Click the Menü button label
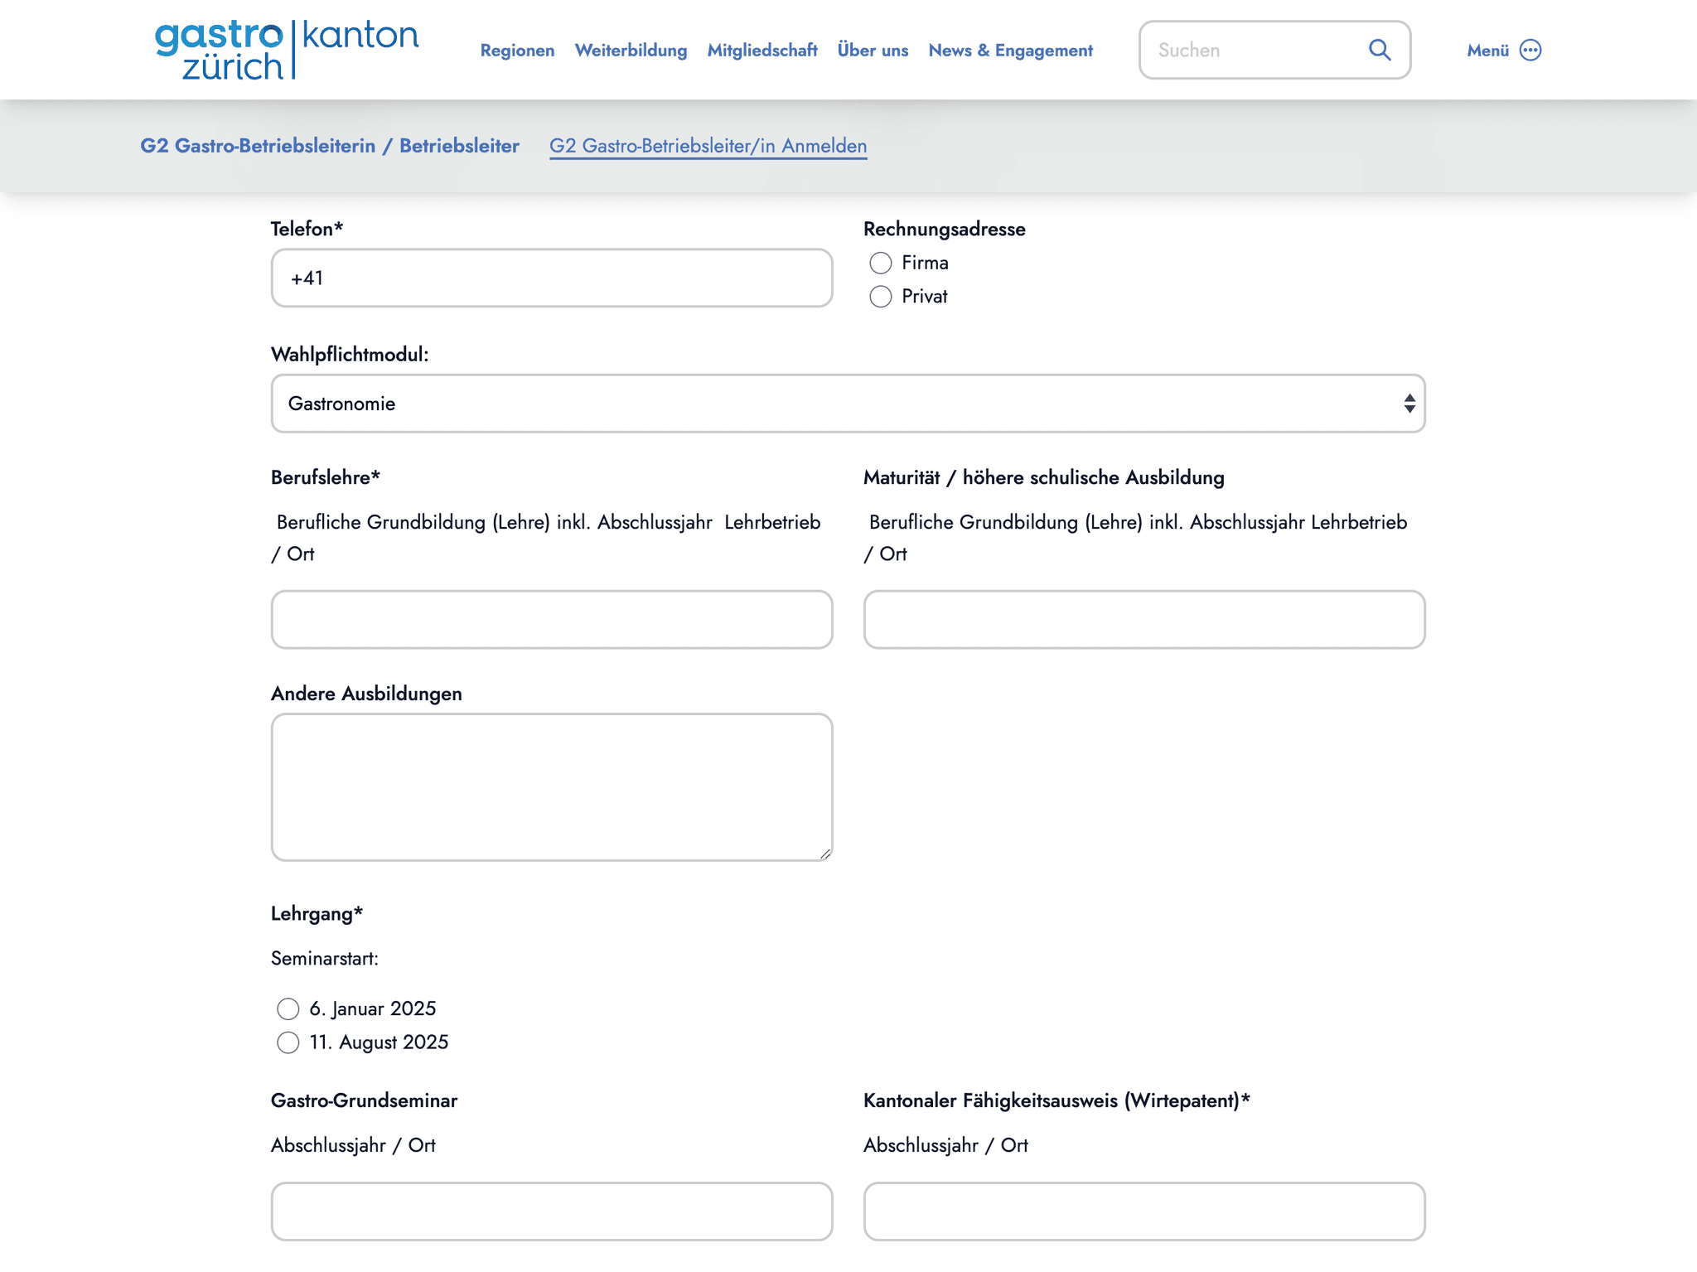The width and height of the screenshot is (1697, 1272). click(x=1488, y=51)
